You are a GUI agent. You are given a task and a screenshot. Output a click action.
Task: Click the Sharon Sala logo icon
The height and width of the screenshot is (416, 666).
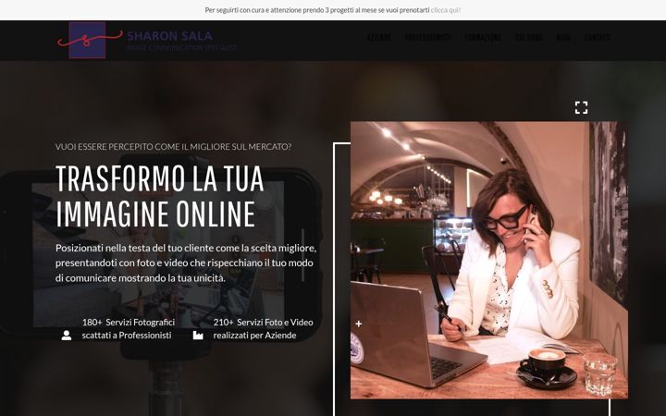pyautogui.click(x=90, y=40)
